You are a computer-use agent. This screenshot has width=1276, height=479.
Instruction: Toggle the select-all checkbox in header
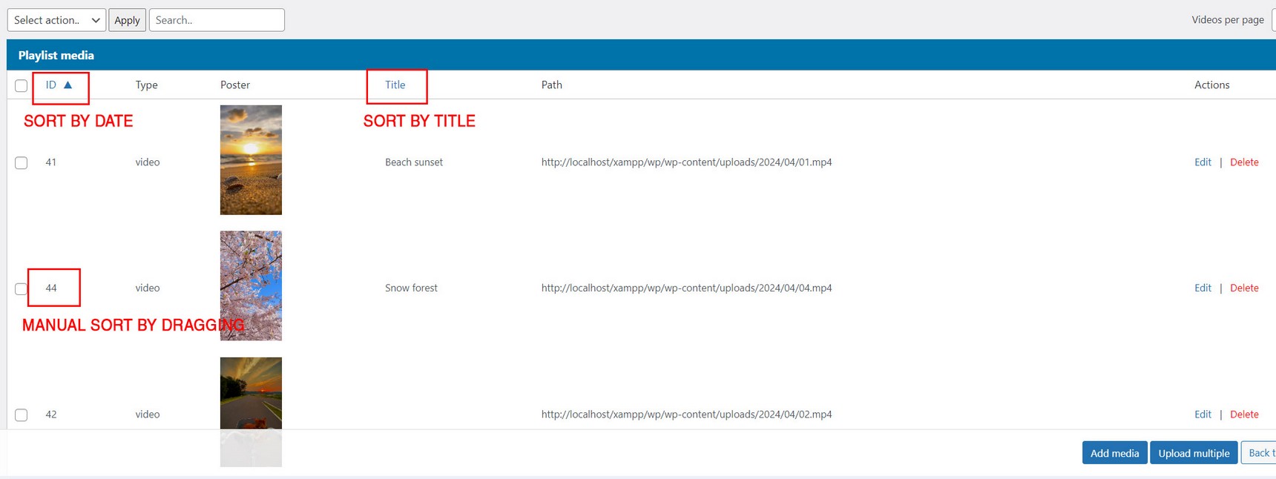tap(22, 86)
